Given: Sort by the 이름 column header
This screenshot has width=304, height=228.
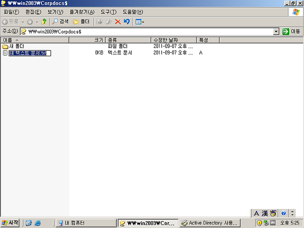Looking at the screenshot, I should (x=35, y=40).
